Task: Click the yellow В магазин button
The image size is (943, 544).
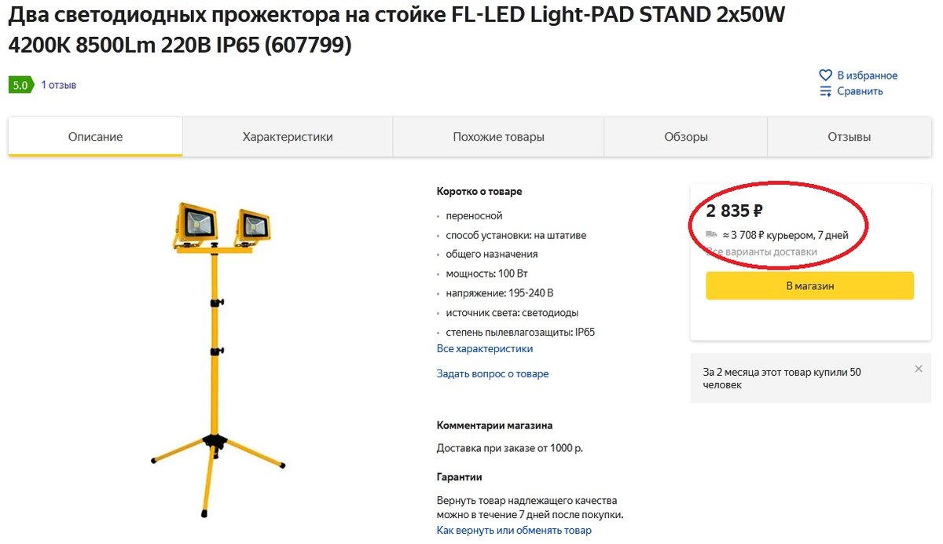Action: [x=809, y=286]
